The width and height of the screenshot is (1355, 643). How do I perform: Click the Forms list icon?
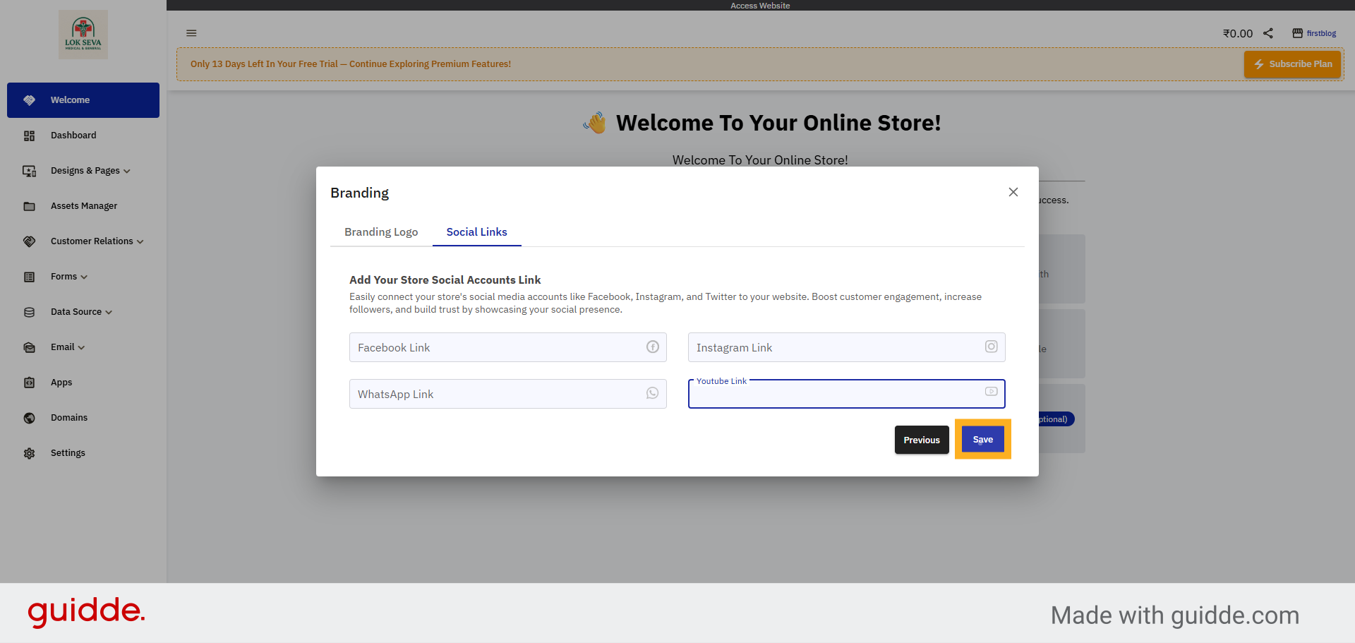click(x=29, y=277)
